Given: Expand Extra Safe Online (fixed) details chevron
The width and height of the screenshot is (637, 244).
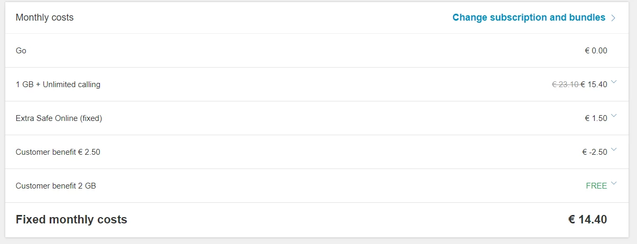Looking at the screenshot, I should pos(613,116).
